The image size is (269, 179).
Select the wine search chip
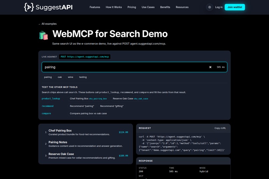click(70, 77)
